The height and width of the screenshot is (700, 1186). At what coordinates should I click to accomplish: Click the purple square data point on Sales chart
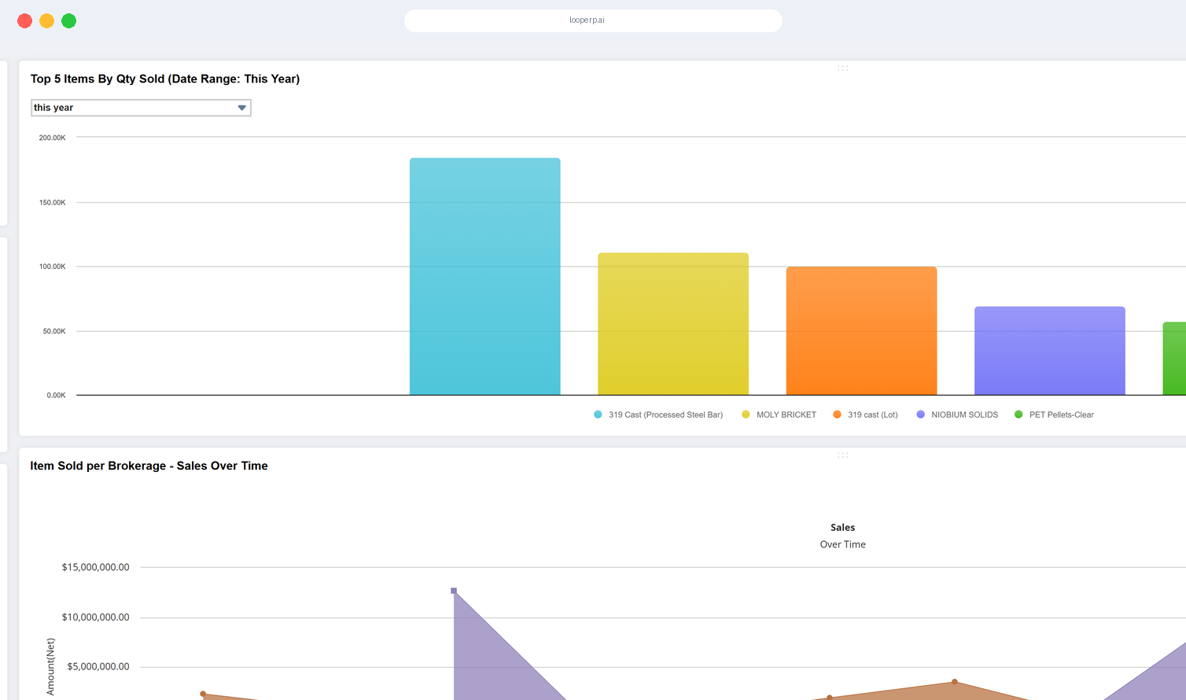454,591
